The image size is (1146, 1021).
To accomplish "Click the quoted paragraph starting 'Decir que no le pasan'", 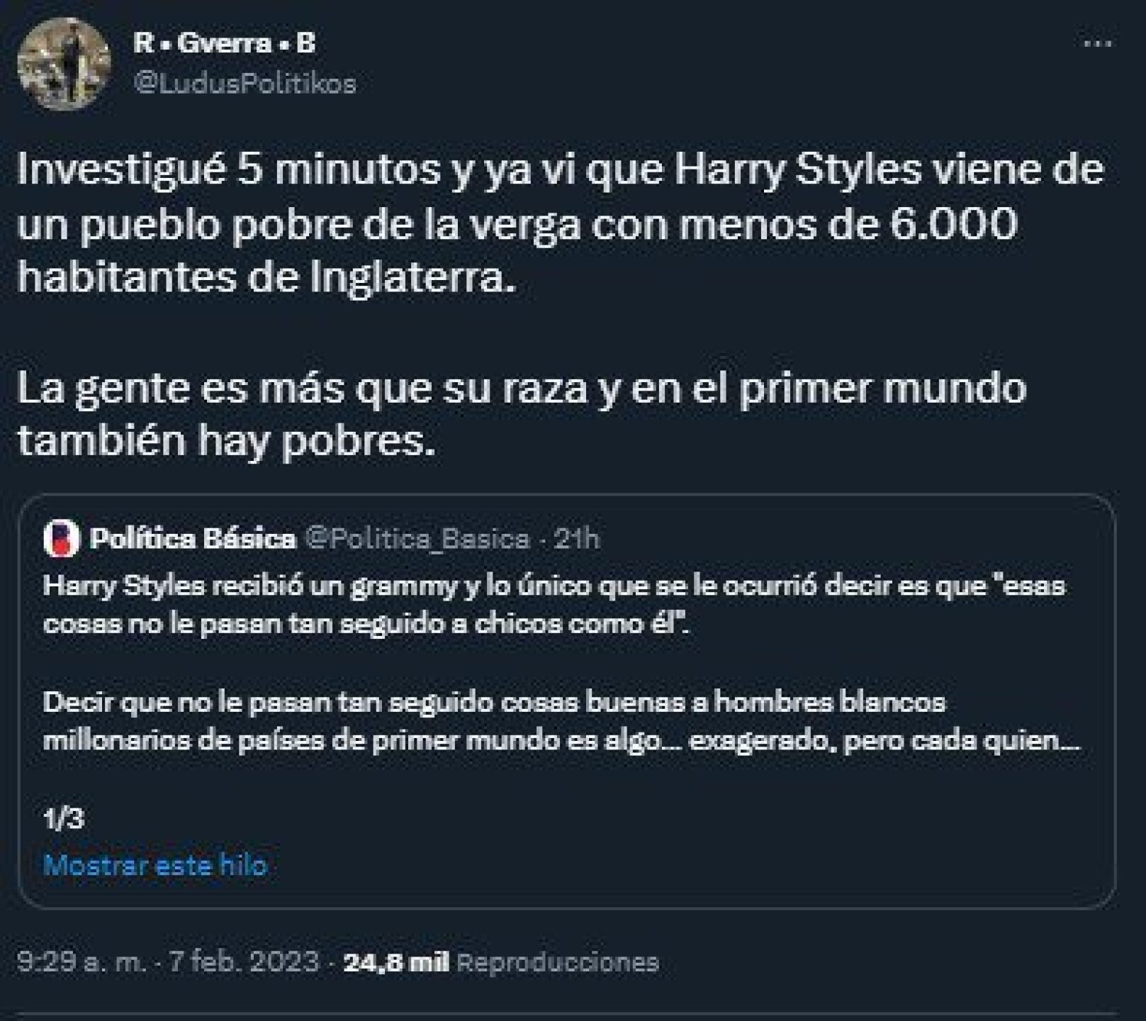I will pyautogui.click(x=560, y=721).
